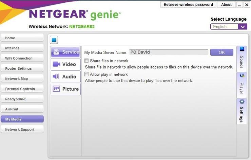Enable Share files in network checkbox
Screen dimensions: 251x160
tap(86, 61)
